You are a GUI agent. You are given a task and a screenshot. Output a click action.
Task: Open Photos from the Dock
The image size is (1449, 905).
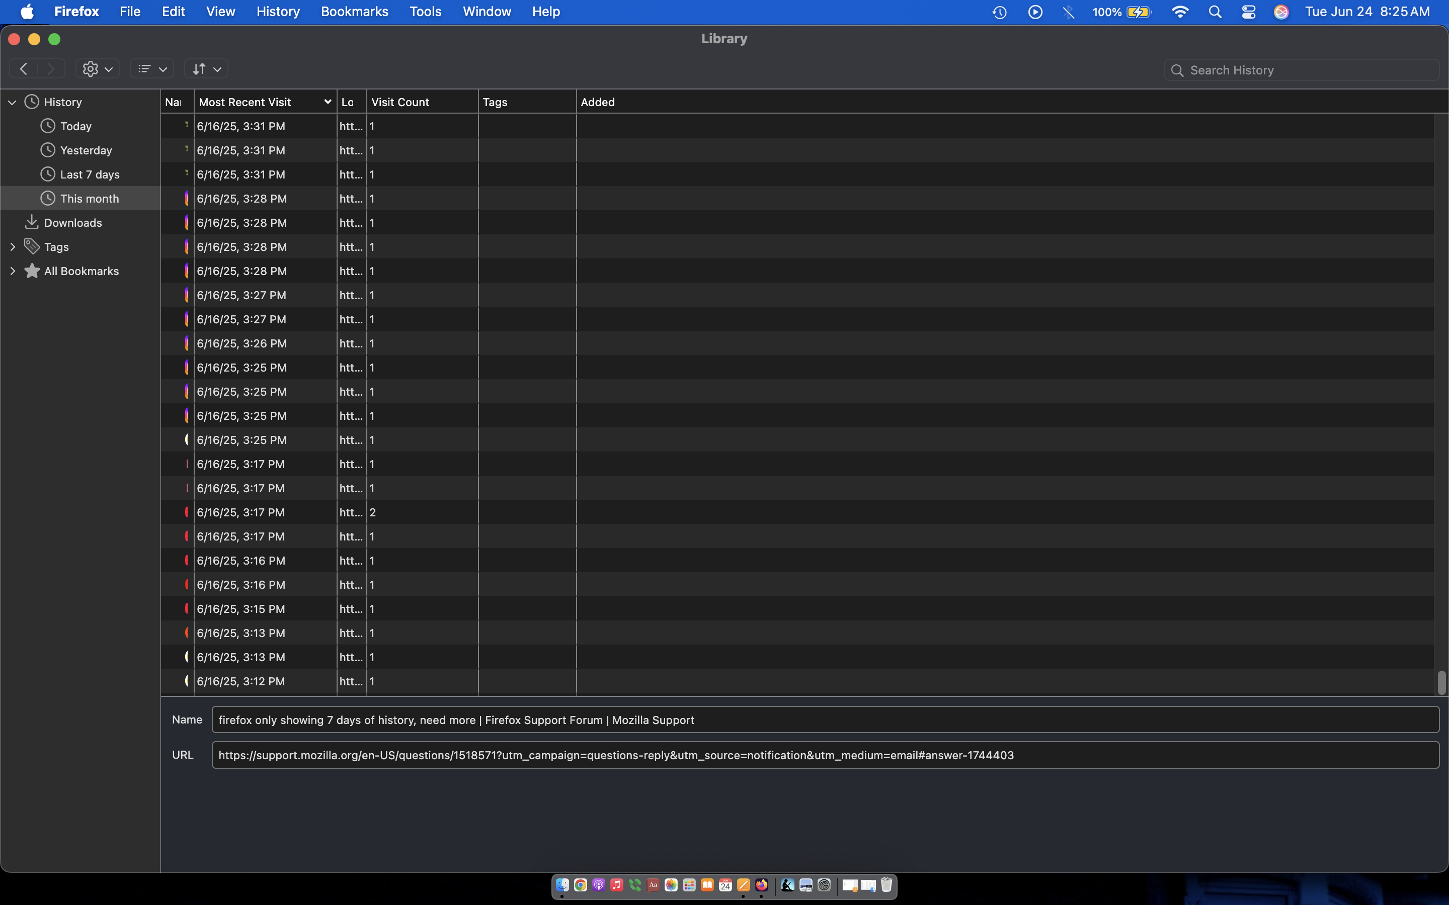click(671, 885)
